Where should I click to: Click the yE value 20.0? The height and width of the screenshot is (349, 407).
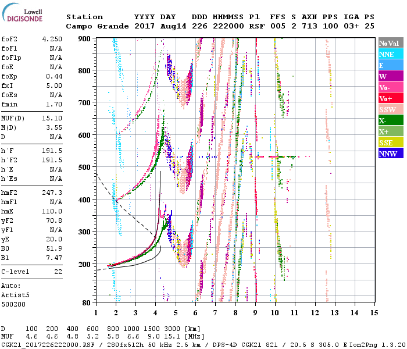click(x=54, y=240)
